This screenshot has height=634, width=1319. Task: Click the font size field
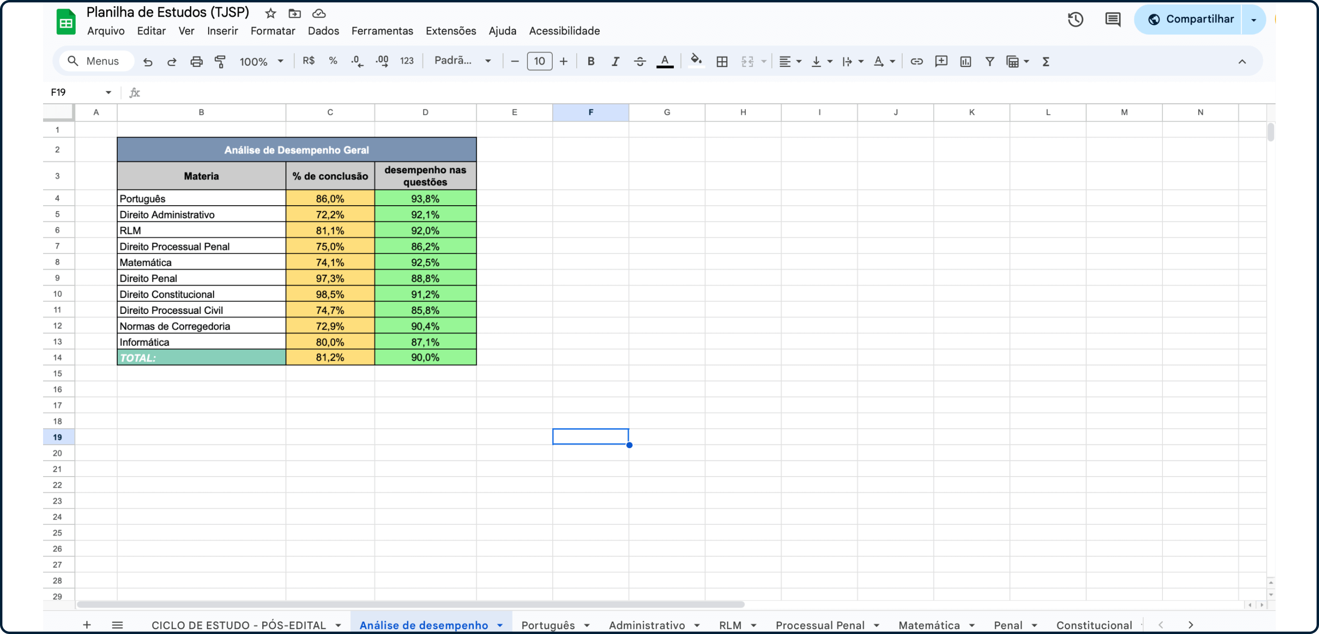[x=539, y=61]
